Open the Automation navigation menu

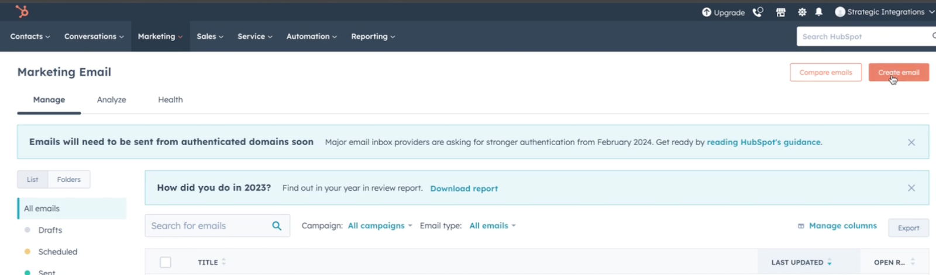pos(311,36)
